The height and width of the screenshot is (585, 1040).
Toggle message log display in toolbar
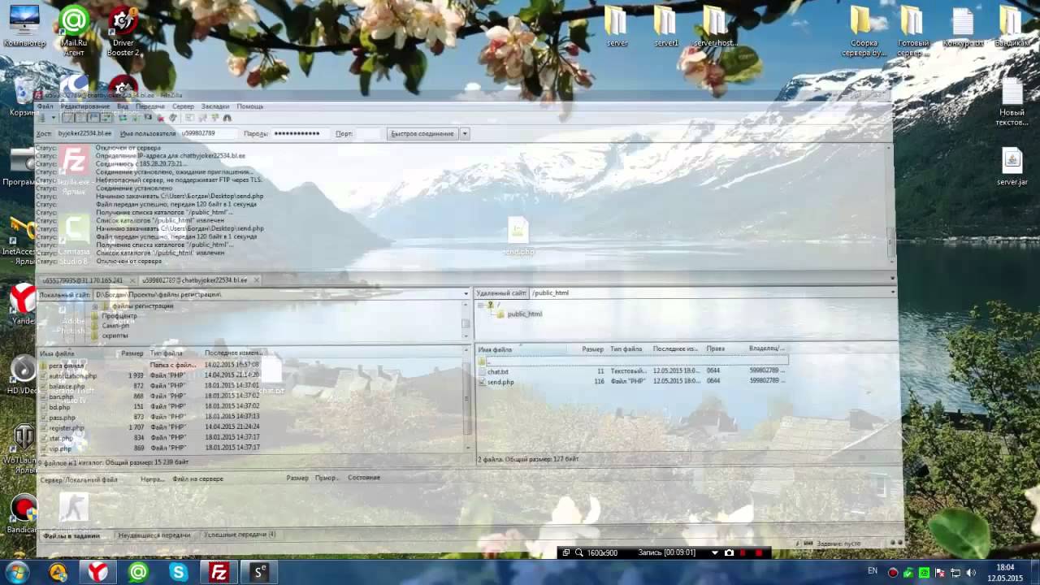coord(67,118)
